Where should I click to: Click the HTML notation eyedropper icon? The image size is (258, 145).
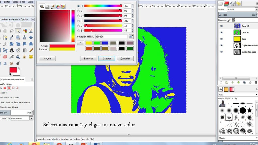[131, 37]
